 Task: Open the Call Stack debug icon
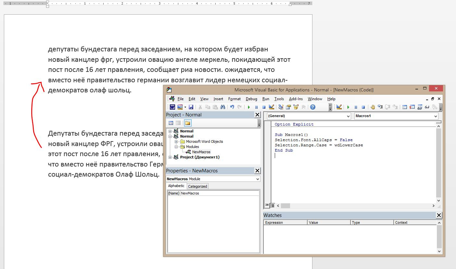tap(434, 107)
